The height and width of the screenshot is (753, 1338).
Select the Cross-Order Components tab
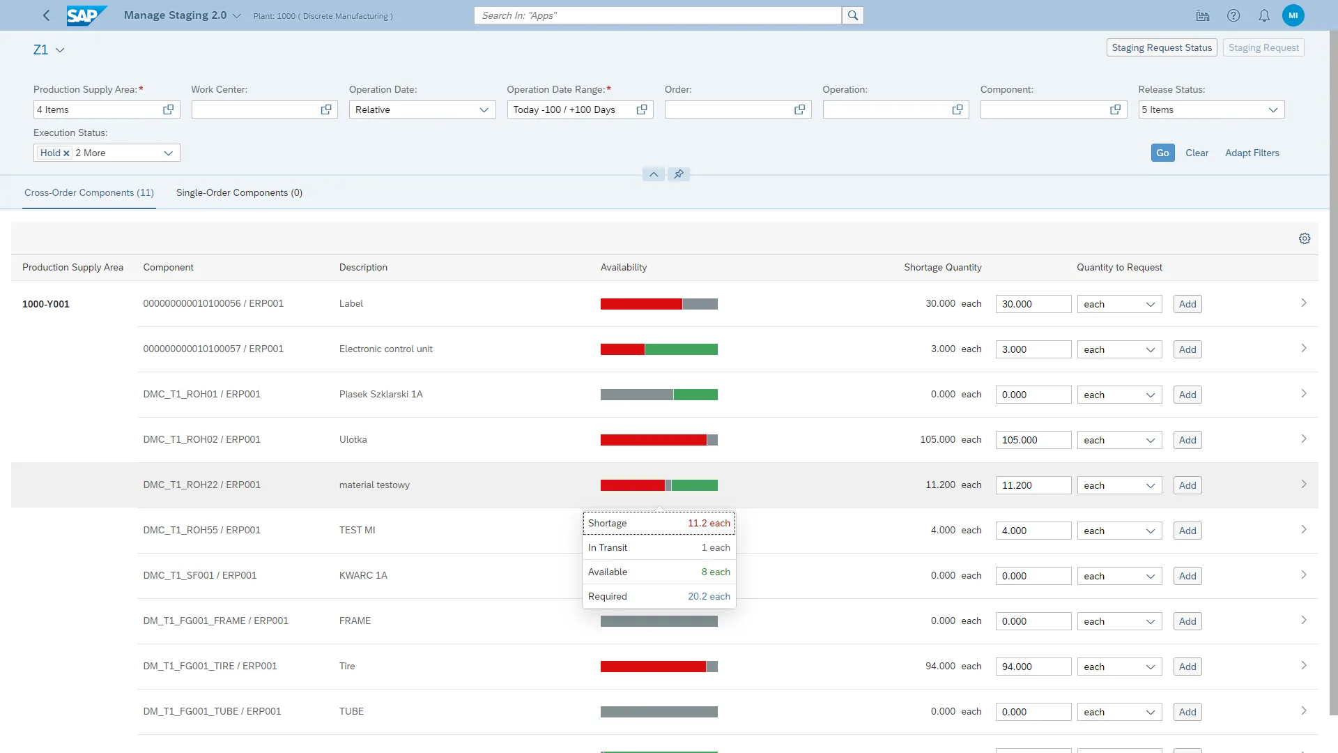click(89, 192)
